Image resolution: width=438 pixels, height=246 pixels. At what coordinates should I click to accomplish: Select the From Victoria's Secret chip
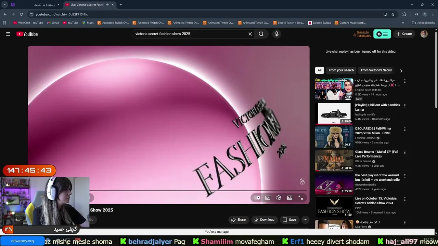point(376,70)
